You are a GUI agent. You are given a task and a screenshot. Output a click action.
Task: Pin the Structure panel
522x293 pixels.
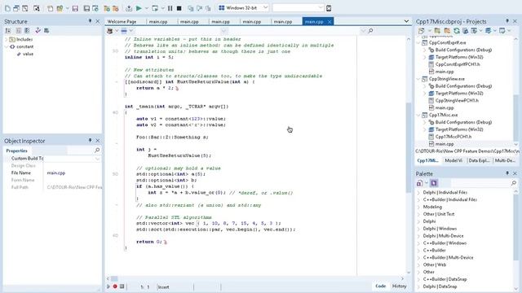point(90,21)
